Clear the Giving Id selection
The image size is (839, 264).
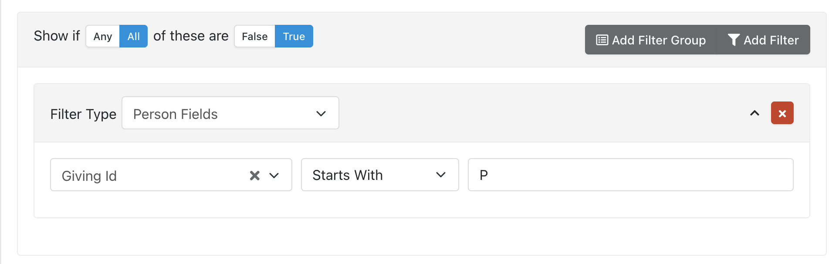click(x=255, y=176)
